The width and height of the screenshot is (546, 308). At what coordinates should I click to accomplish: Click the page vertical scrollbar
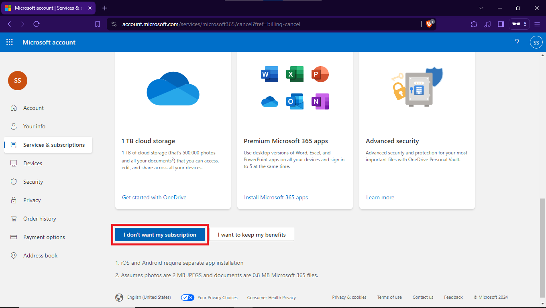pyautogui.click(x=543, y=249)
